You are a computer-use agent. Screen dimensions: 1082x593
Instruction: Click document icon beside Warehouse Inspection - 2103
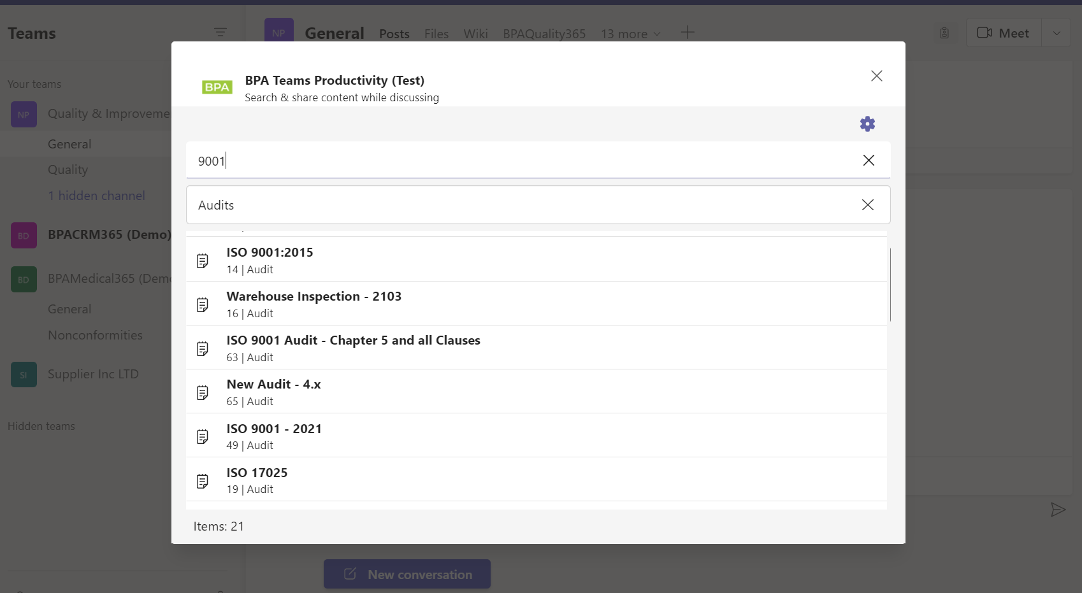pyautogui.click(x=203, y=304)
